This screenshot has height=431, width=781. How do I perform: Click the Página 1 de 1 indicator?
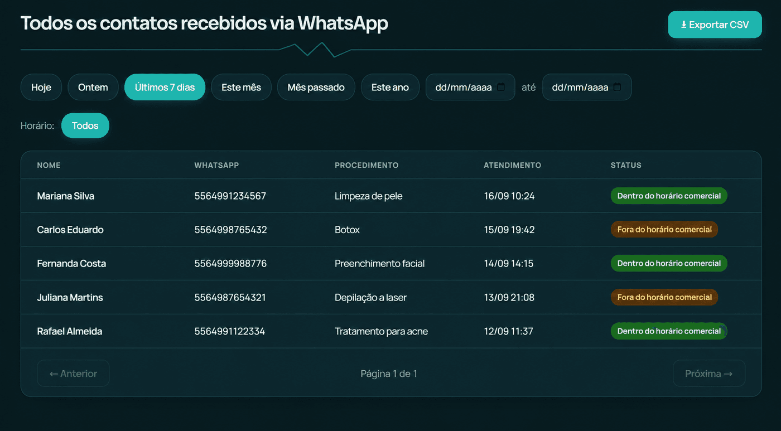[x=389, y=374]
